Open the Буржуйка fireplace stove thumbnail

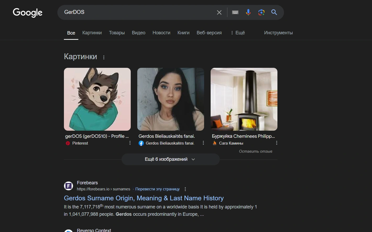coord(244,99)
